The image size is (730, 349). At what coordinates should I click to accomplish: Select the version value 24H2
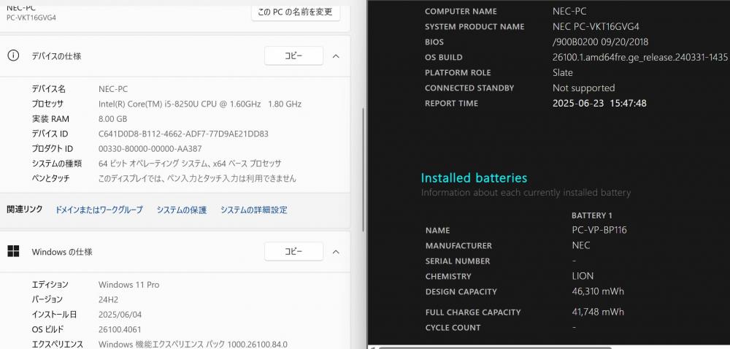tap(108, 299)
